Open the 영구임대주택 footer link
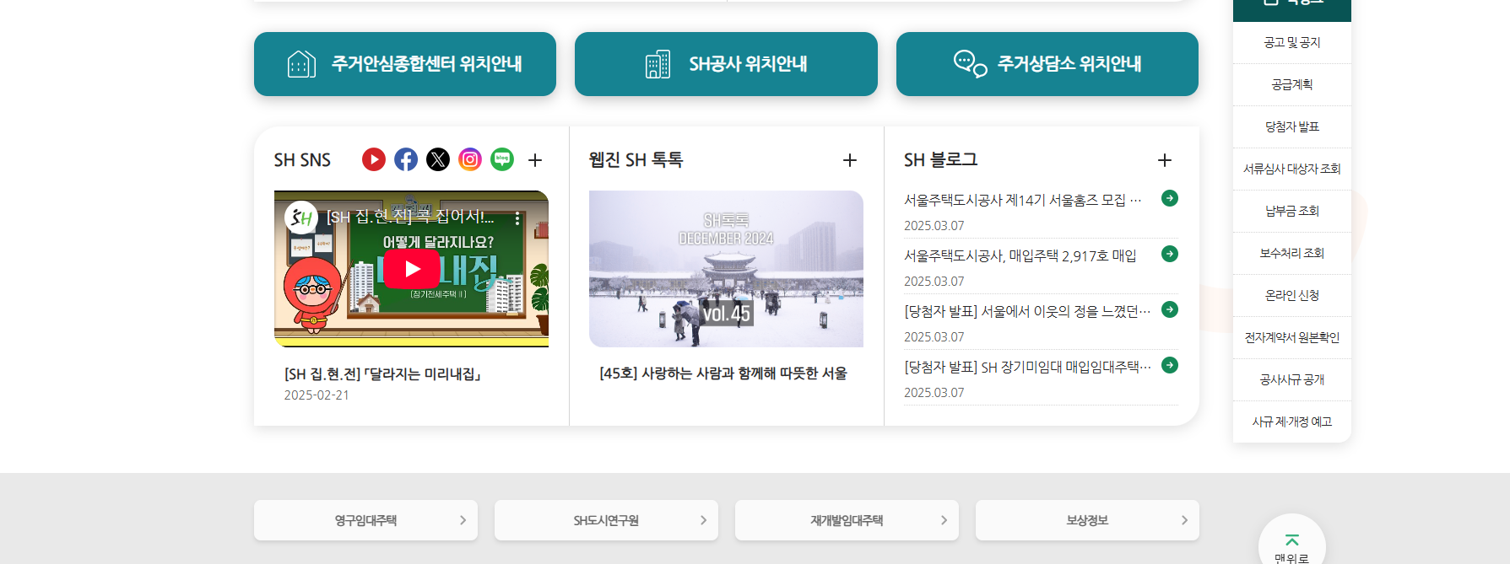1510x564 pixels. (365, 520)
